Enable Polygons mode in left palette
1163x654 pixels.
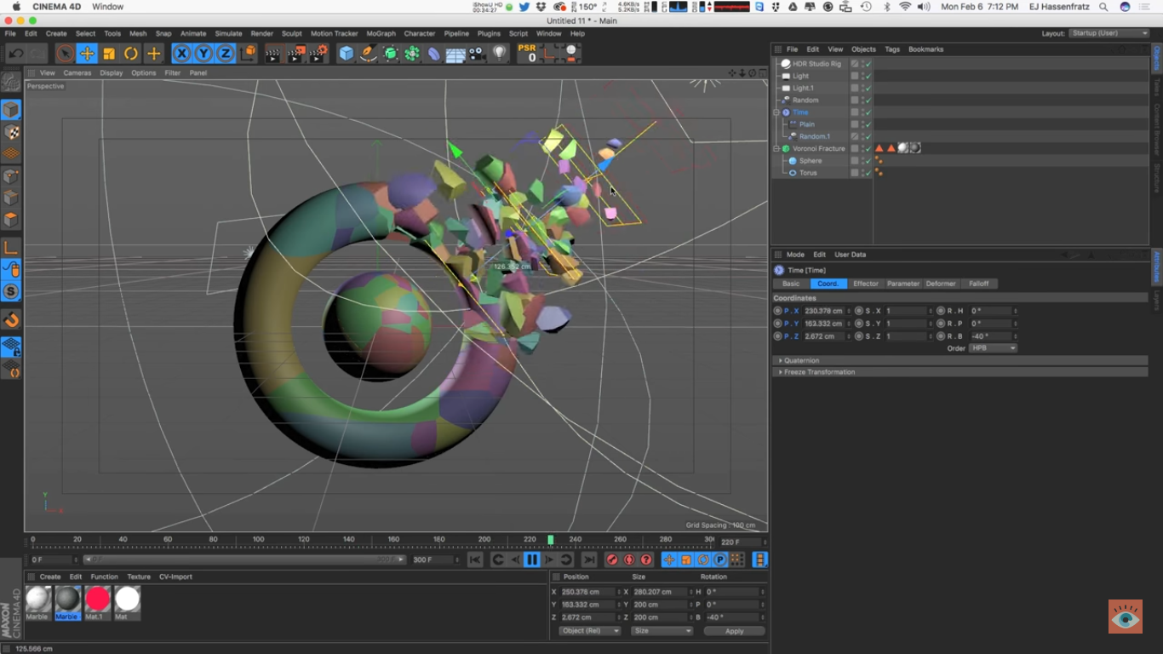click(x=11, y=220)
